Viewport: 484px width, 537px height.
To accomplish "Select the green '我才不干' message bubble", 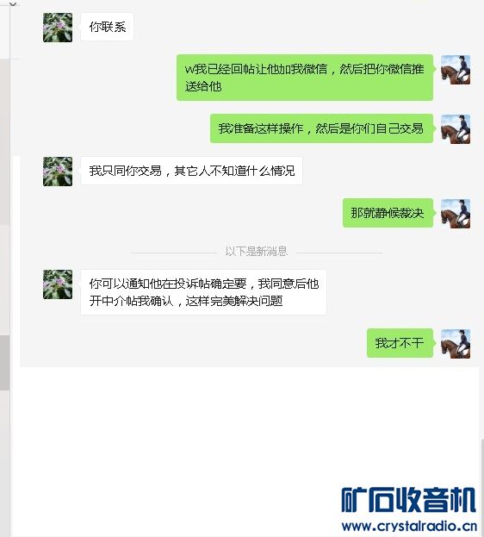I will (x=400, y=343).
